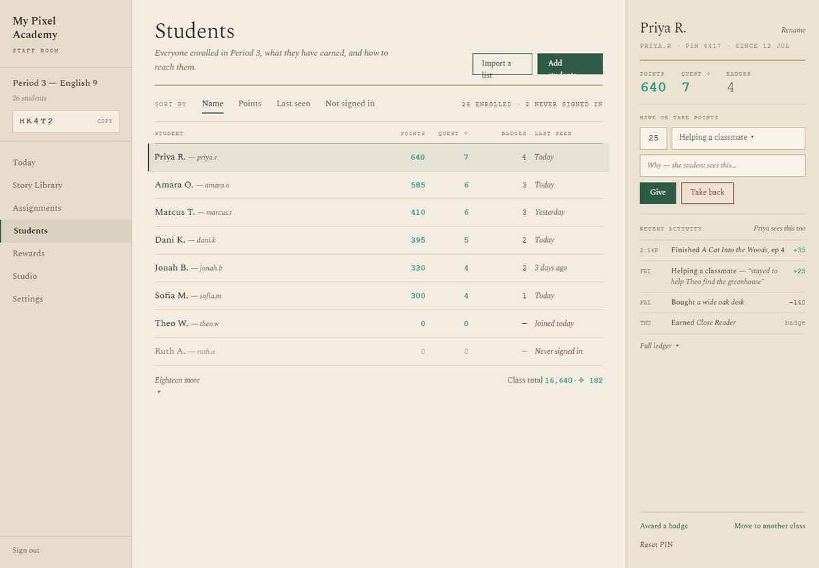Open the Rewards section
Image resolution: width=819 pixels, height=568 pixels.
coord(66,254)
